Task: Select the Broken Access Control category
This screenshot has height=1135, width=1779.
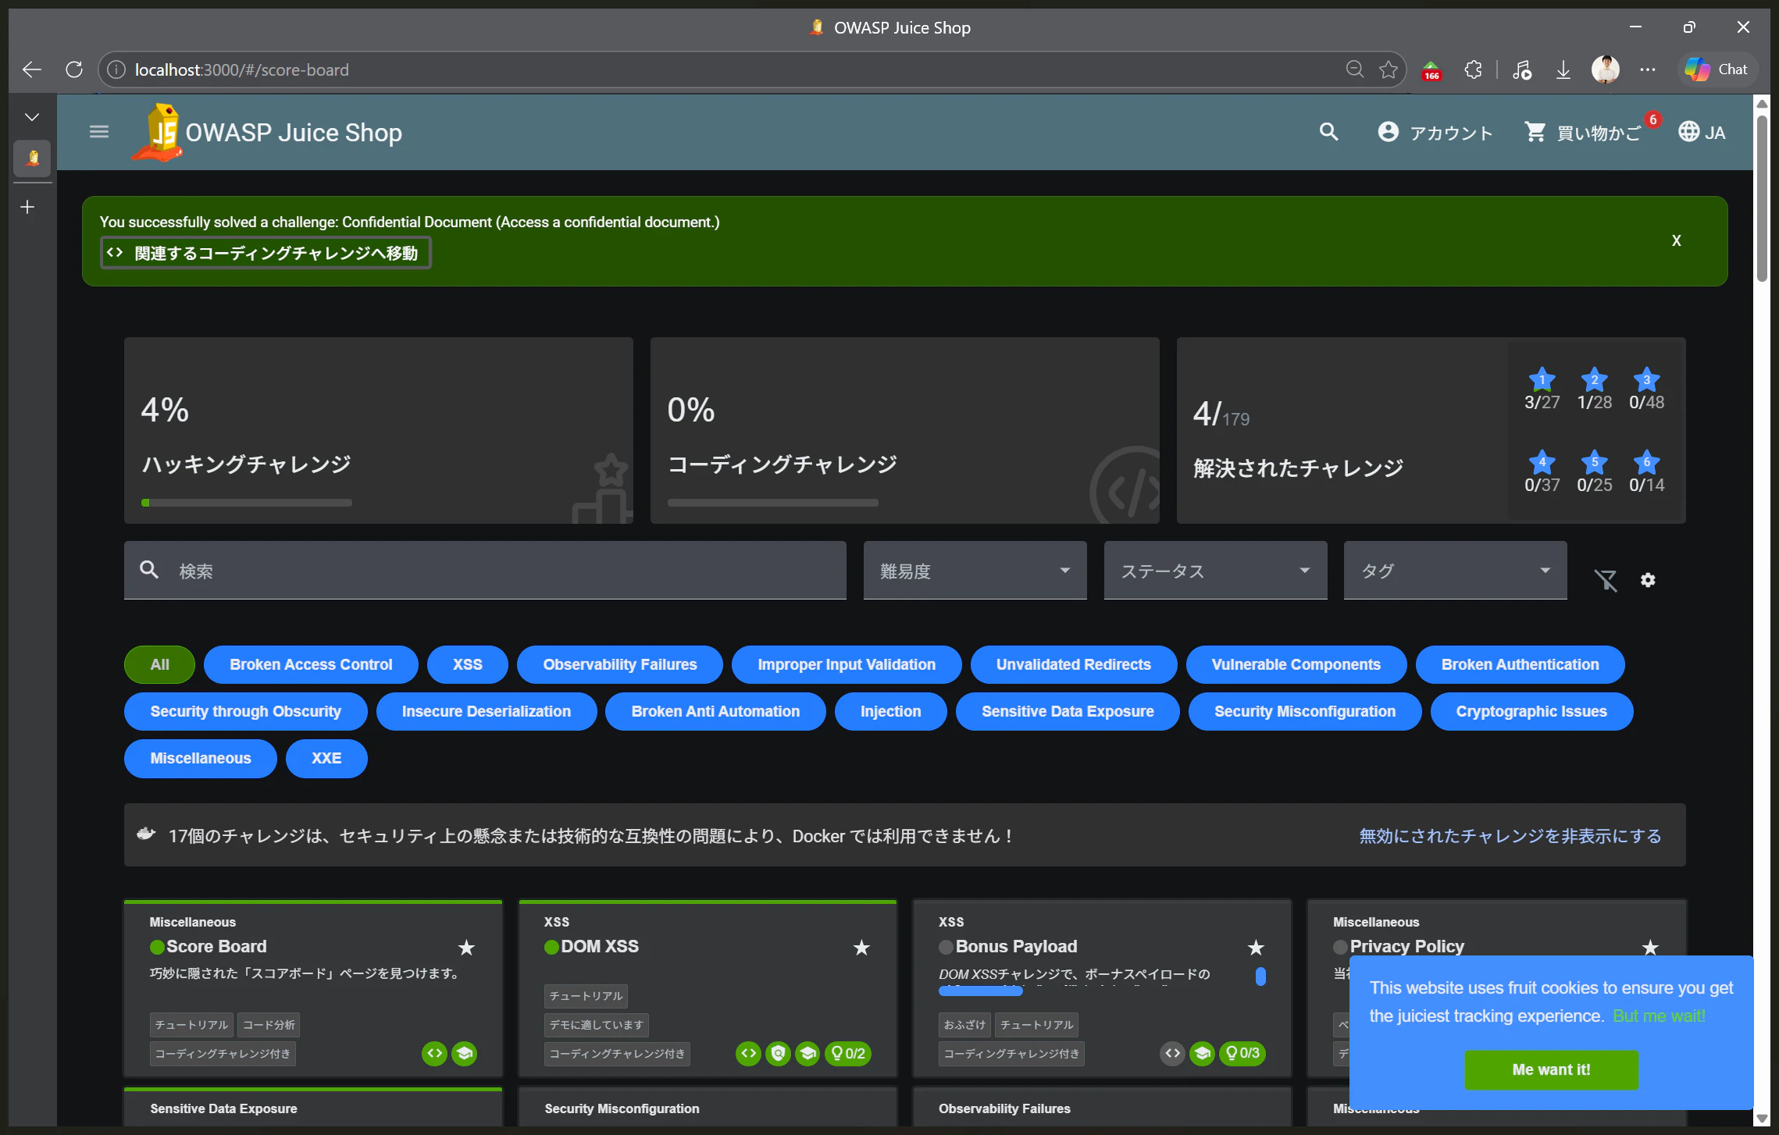Action: [311, 664]
